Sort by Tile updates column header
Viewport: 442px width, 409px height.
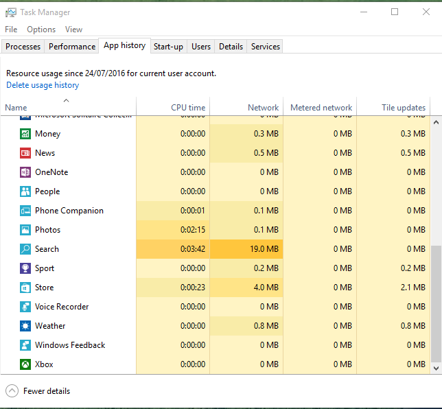pyautogui.click(x=403, y=108)
